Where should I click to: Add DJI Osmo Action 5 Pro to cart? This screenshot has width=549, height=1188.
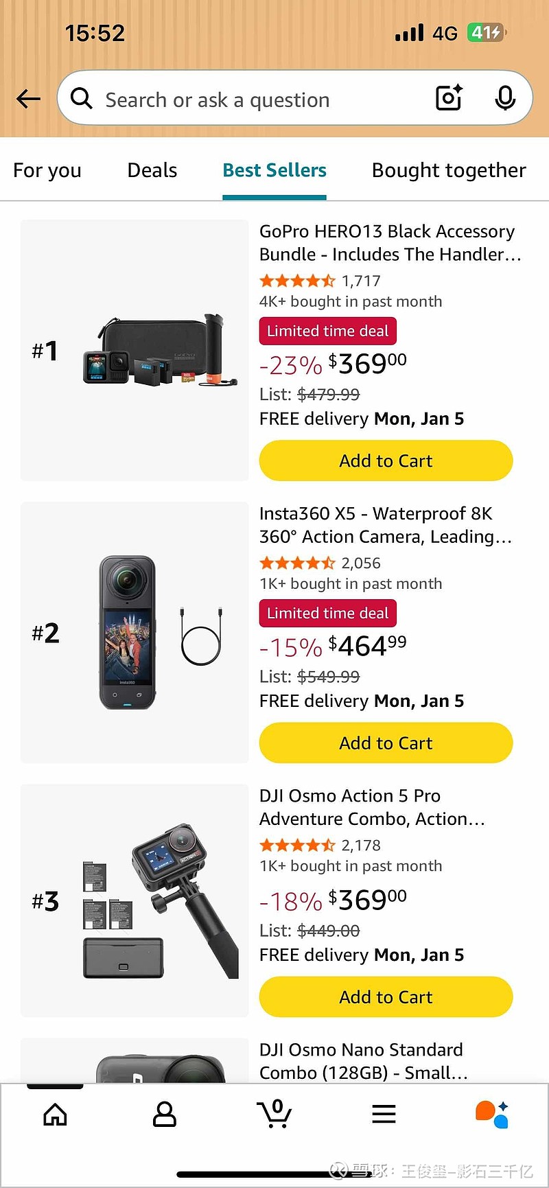pos(386,997)
